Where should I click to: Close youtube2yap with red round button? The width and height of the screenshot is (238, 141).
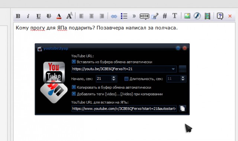[x=184, y=48]
